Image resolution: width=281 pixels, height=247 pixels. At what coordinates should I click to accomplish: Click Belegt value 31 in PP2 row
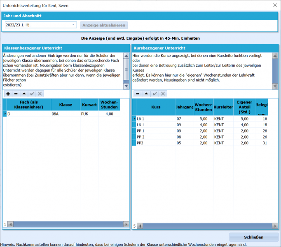(x=262, y=143)
